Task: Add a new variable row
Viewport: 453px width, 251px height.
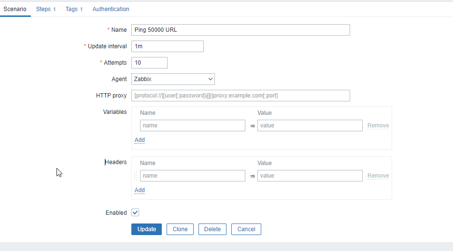Action: (x=140, y=140)
